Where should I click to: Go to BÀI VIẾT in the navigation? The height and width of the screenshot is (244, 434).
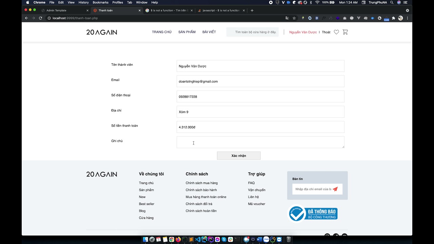click(209, 32)
